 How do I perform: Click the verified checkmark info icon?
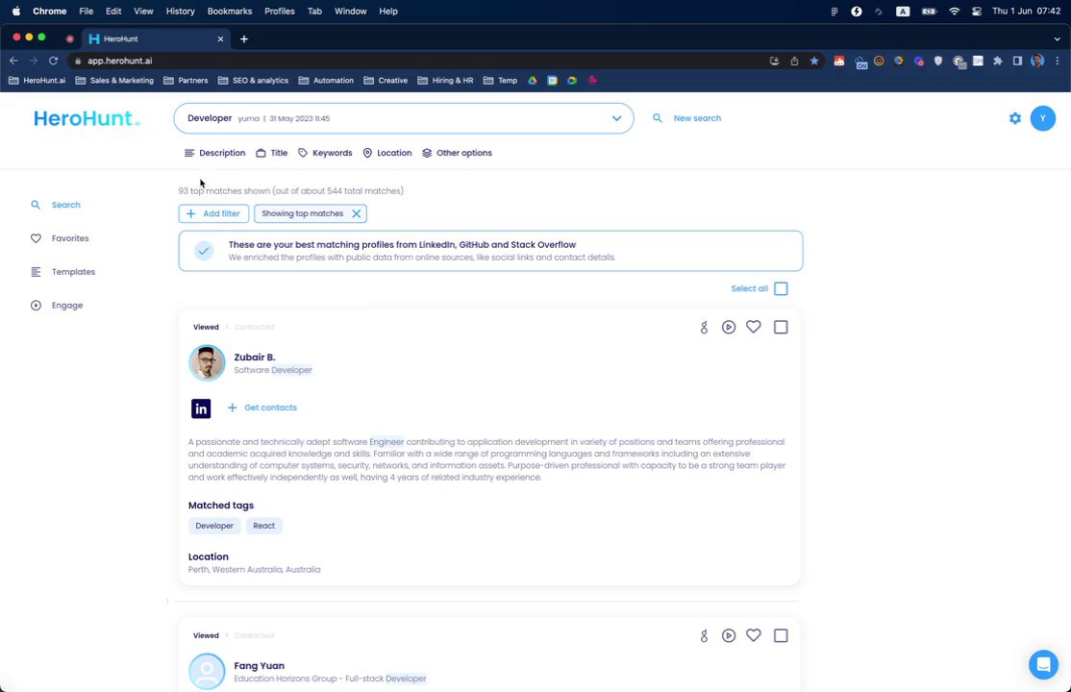pos(204,252)
